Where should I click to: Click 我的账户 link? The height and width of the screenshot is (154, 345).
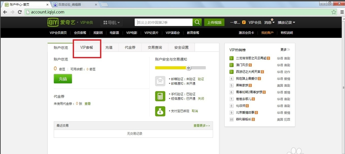tap(267, 33)
